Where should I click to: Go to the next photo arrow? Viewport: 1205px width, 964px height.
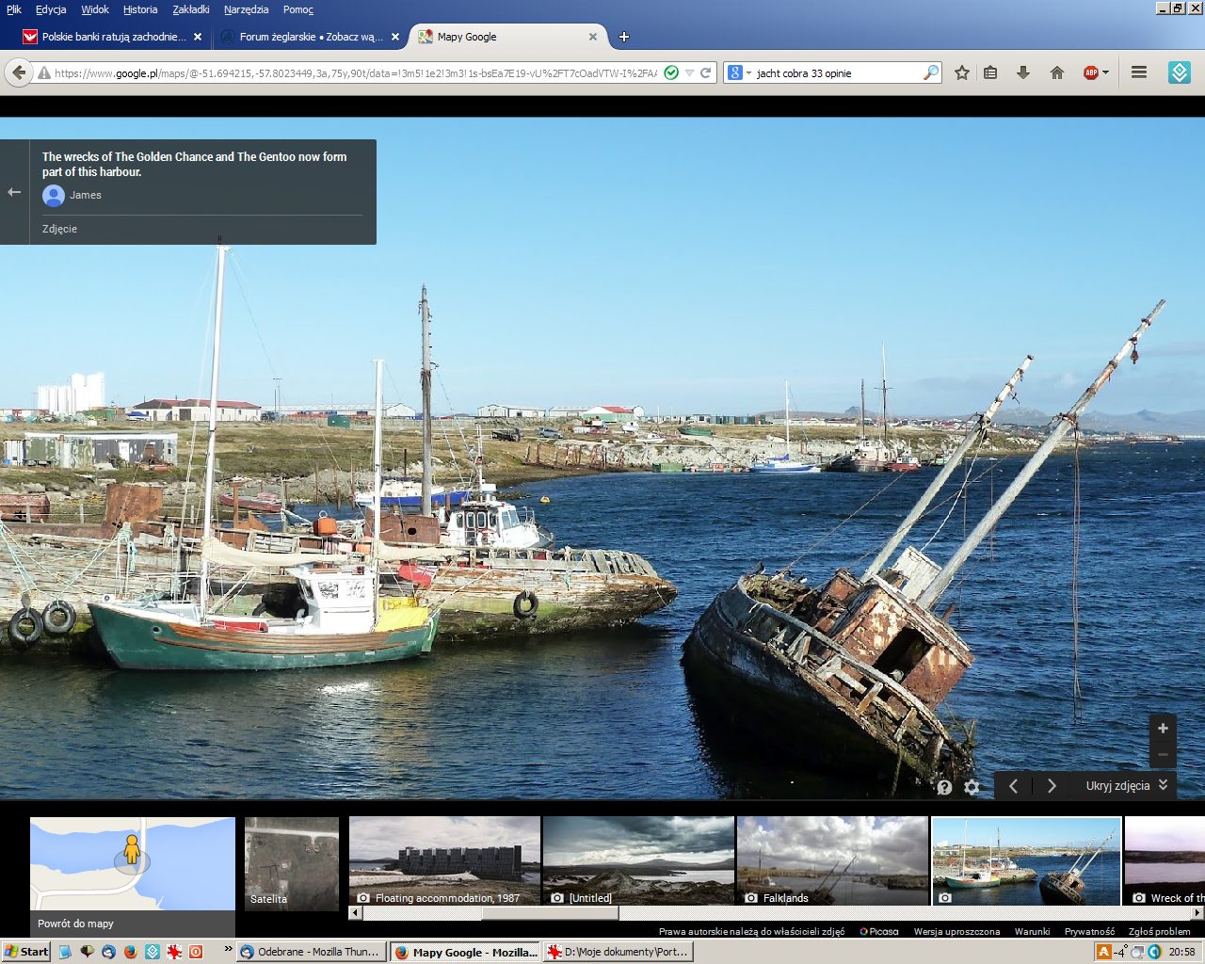(x=1052, y=786)
